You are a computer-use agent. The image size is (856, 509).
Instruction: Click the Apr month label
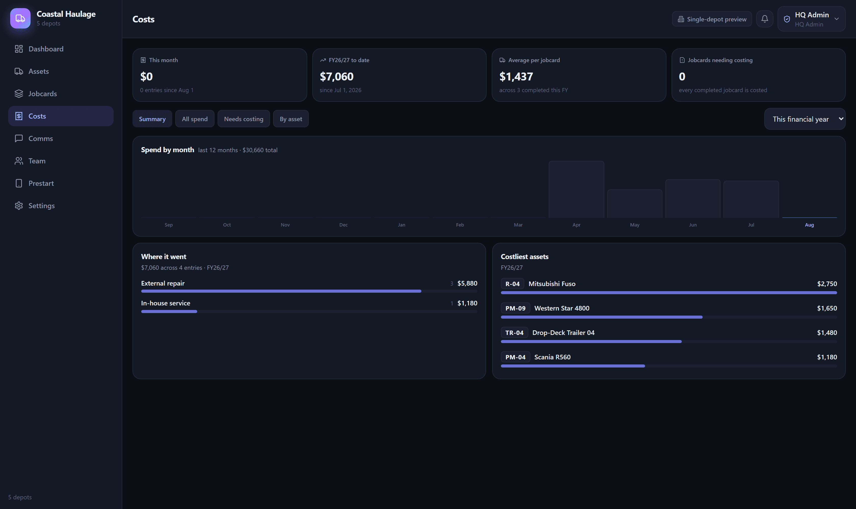coord(576,225)
